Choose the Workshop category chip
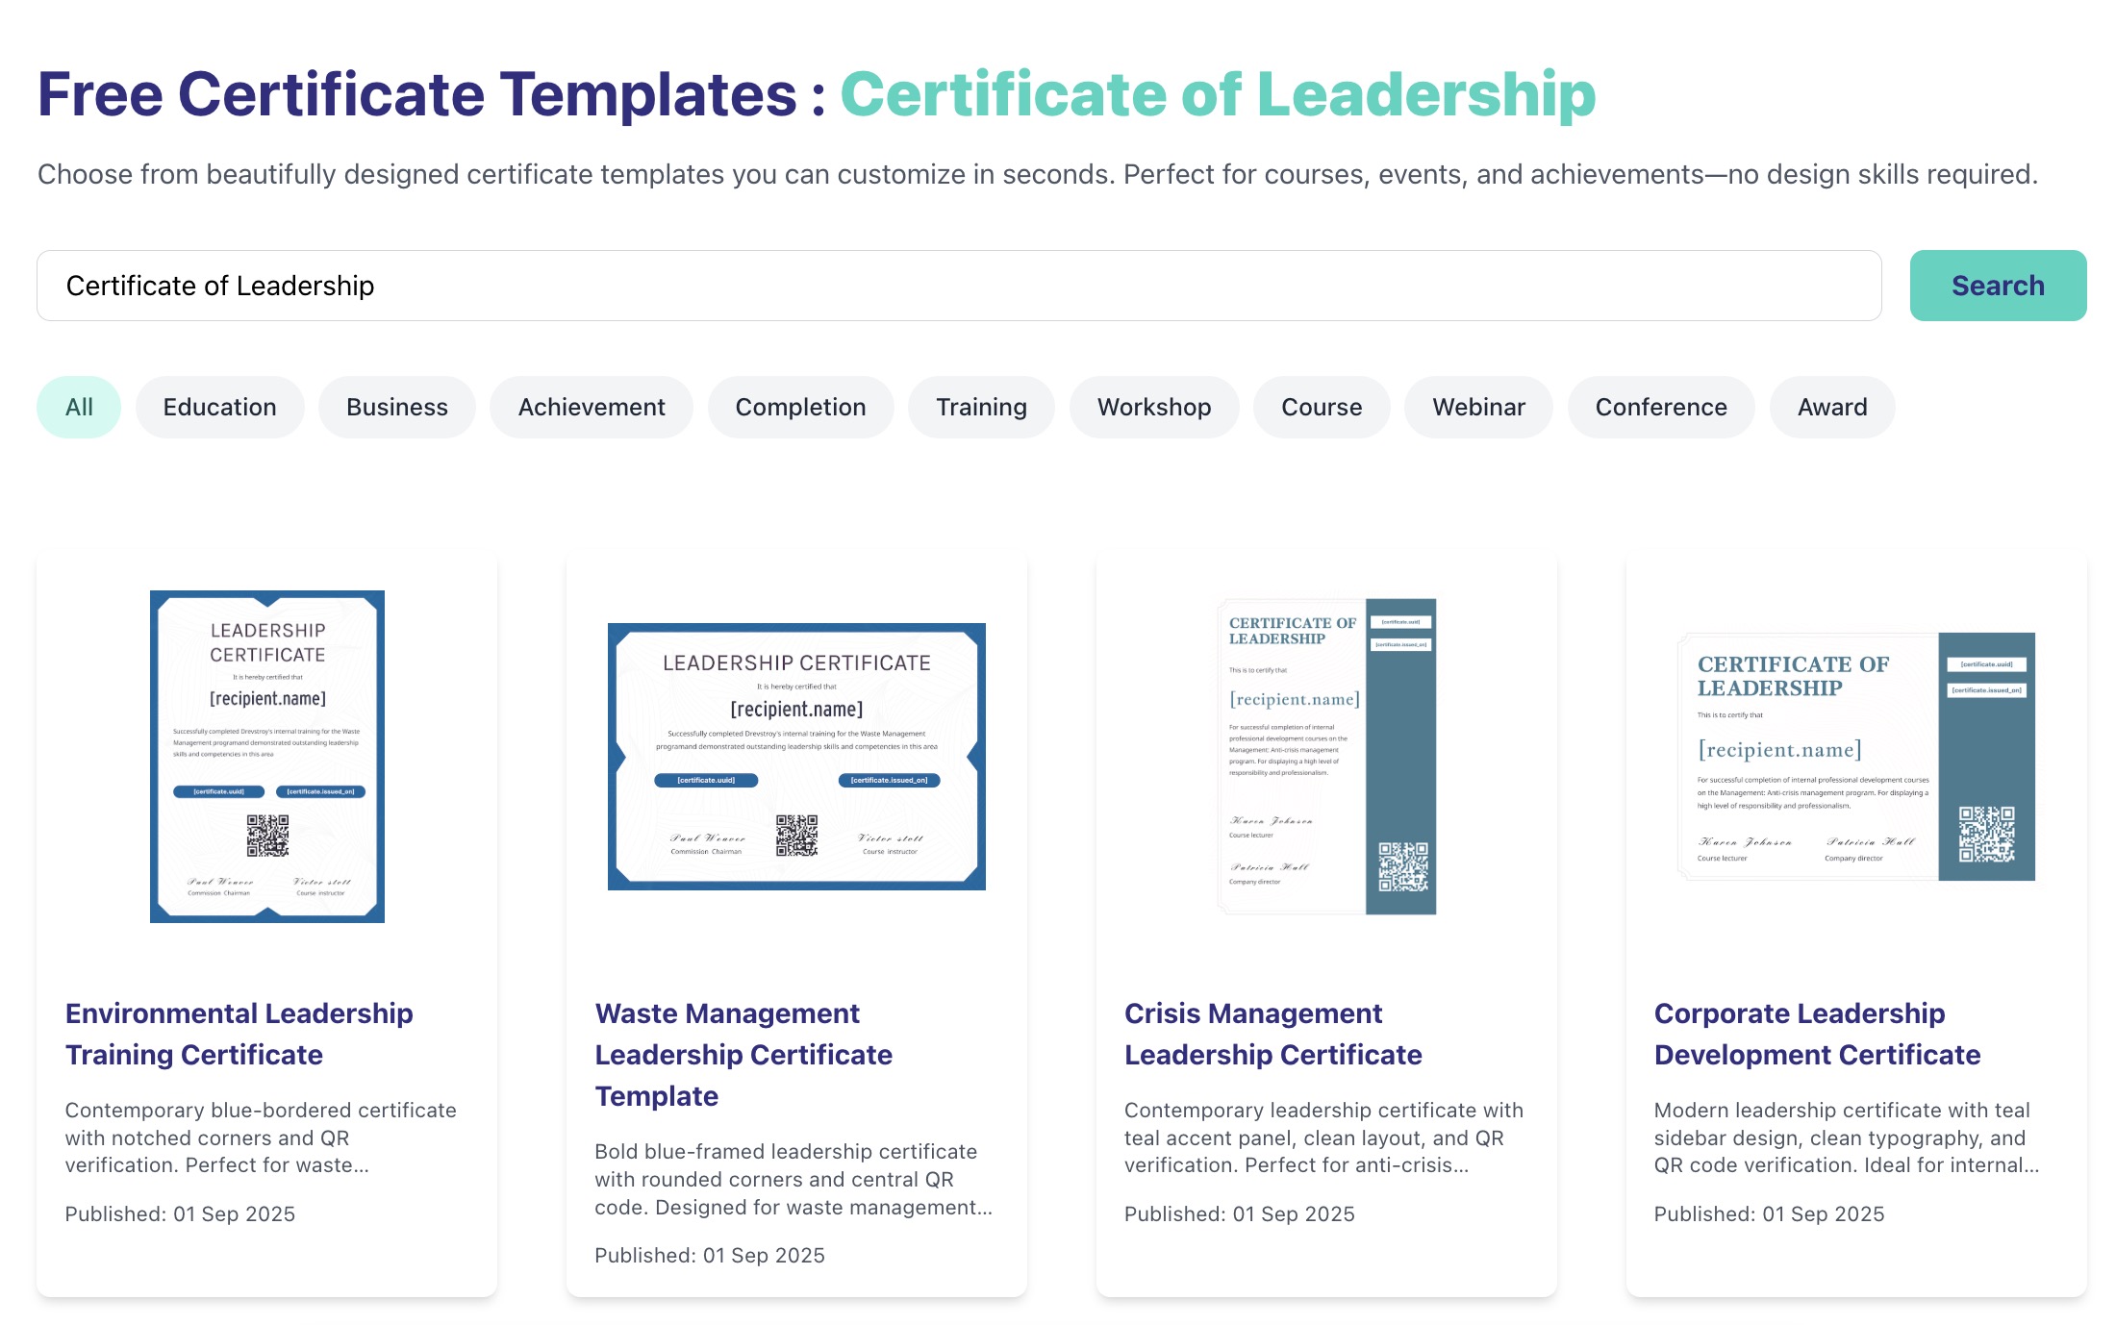Viewport: 2116px width, 1325px height. tap(1153, 407)
